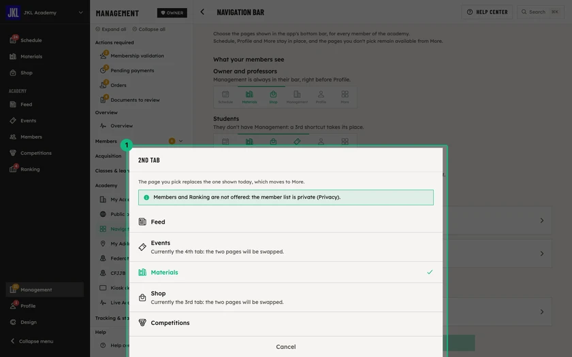Open Schedule in the left sidebar
This screenshot has height=357, width=572.
(x=44, y=40)
